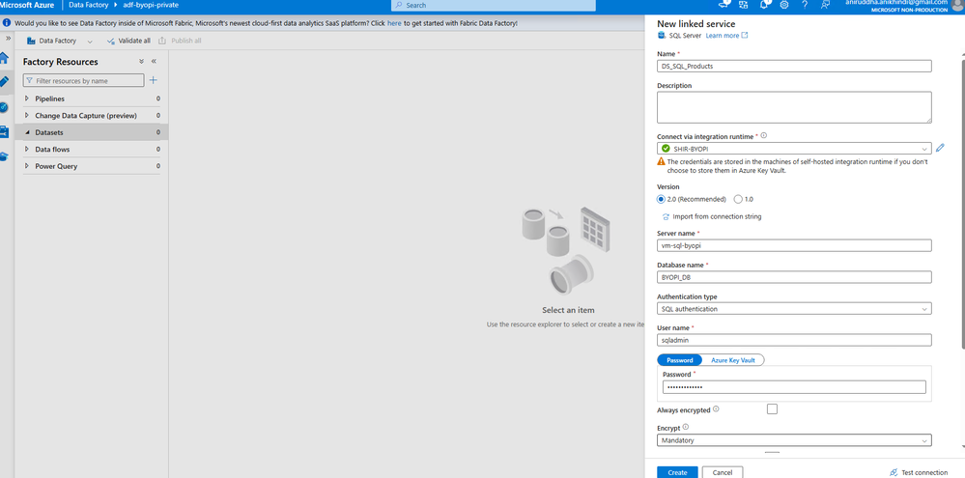Image resolution: width=965 pixels, height=478 pixels.
Task: Click the user account avatar
Action: (958, 4)
